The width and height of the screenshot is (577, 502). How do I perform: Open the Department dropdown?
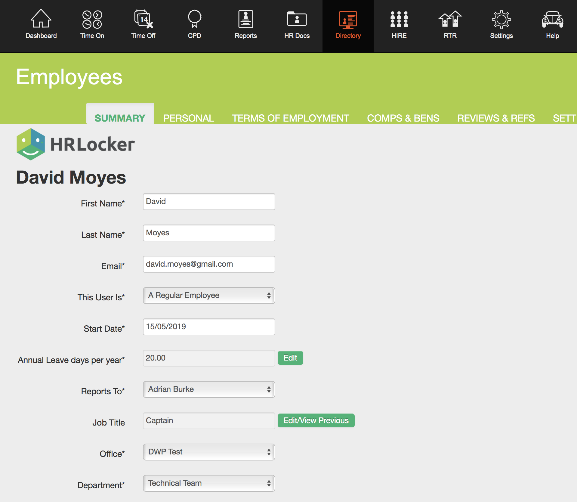pyautogui.click(x=209, y=483)
